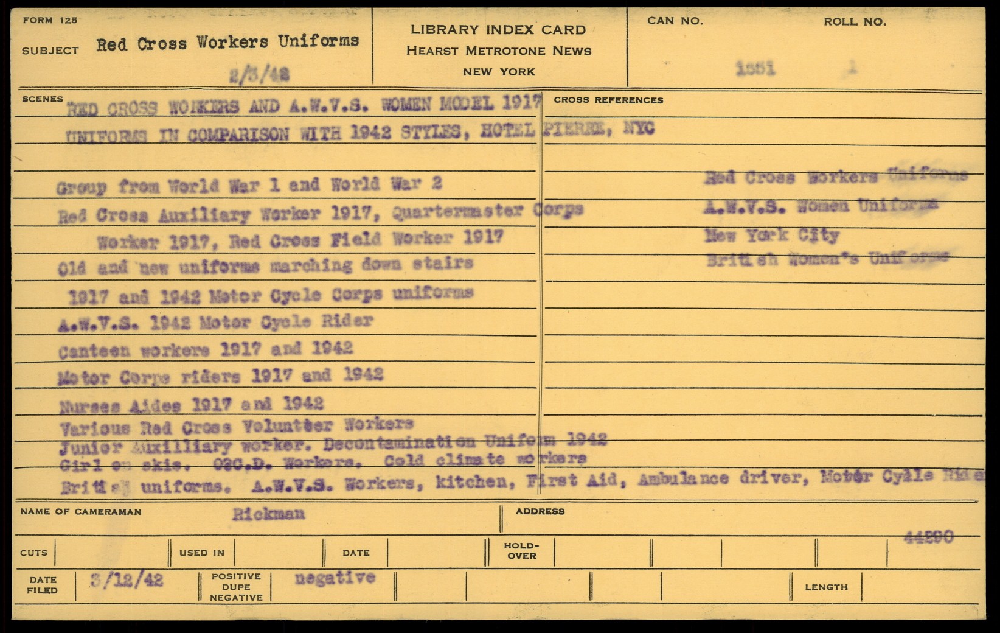This screenshot has width=1000, height=633.
Task: Open the 'A.W.V.S. Women Uniforms' cross reference
Action: (x=821, y=206)
